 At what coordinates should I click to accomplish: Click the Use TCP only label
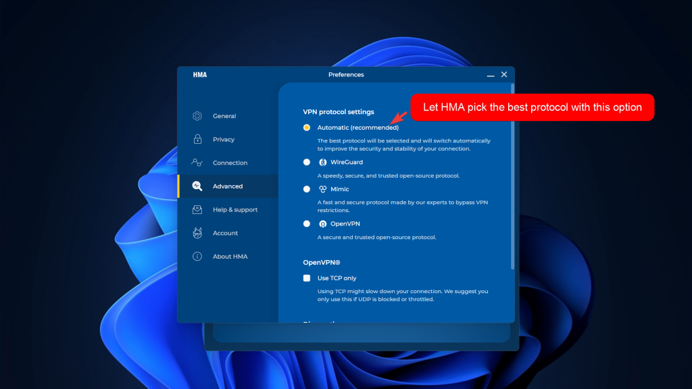(337, 278)
